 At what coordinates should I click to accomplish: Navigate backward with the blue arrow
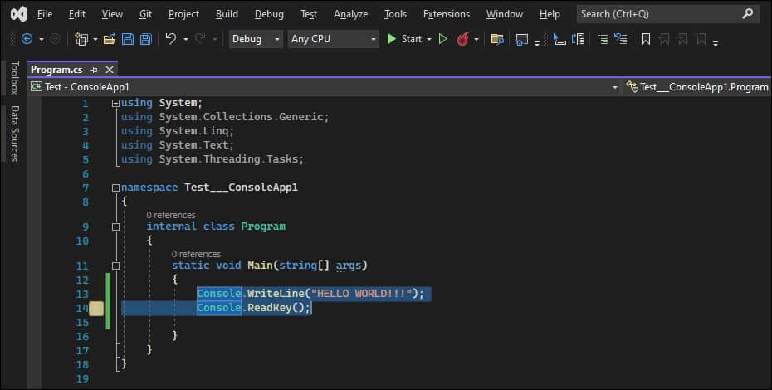[x=27, y=39]
